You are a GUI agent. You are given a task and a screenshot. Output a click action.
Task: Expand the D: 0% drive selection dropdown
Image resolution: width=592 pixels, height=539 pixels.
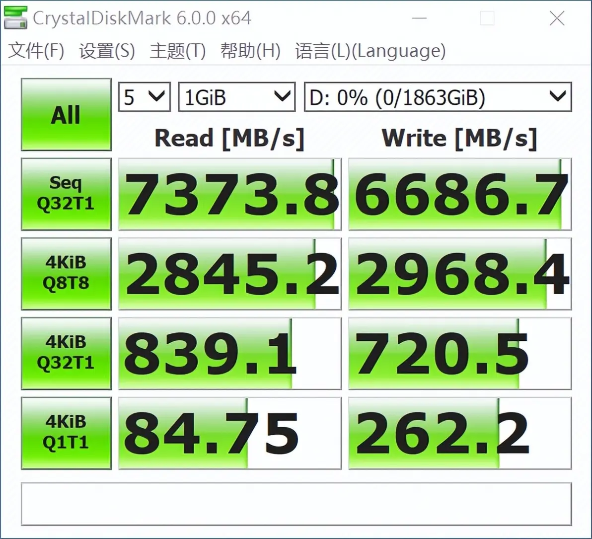pos(438,97)
